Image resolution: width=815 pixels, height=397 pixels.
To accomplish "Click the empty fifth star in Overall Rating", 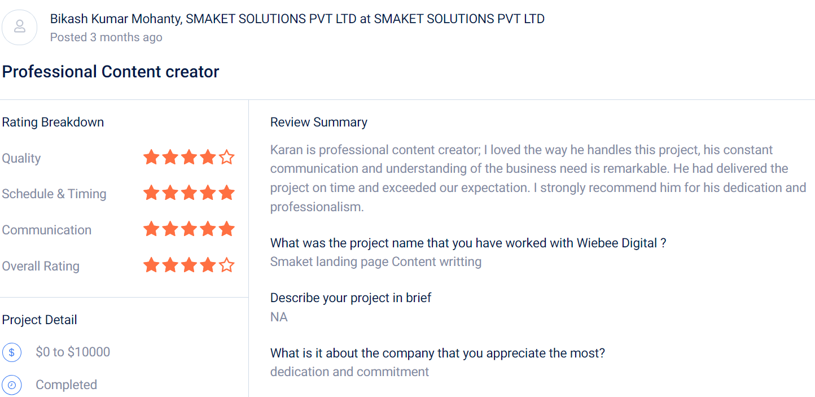I will (x=227, y=265).
